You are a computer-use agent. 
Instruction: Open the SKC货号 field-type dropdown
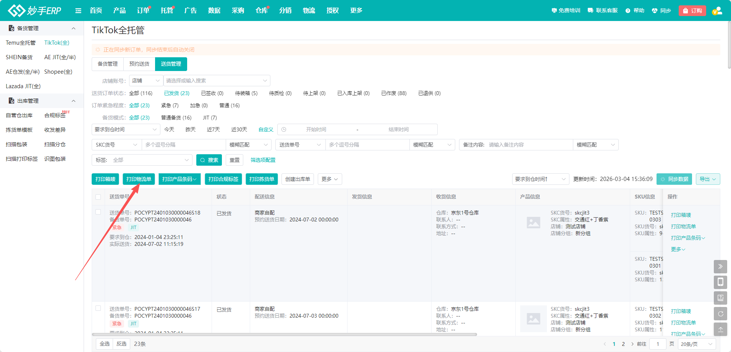(x=116, y=145)
